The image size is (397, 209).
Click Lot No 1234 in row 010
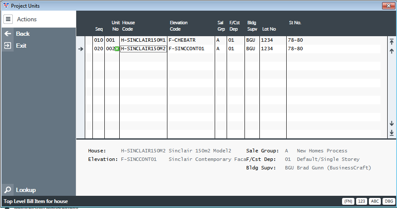[273, 40]
